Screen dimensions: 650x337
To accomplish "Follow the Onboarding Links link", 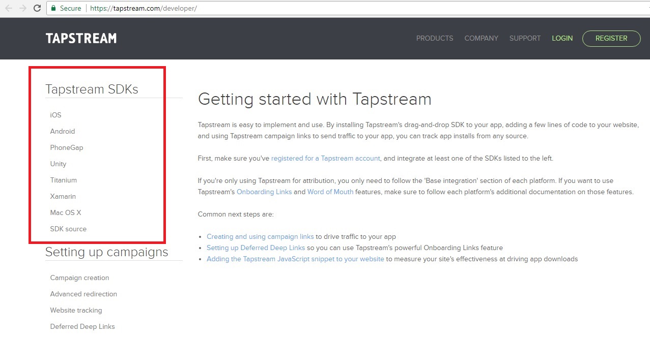I will click(264, 192).
